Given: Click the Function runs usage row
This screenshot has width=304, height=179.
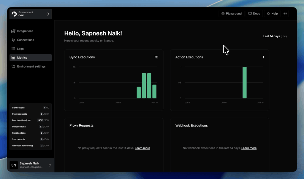Looking at the screenshot, I should coord(31,127).
